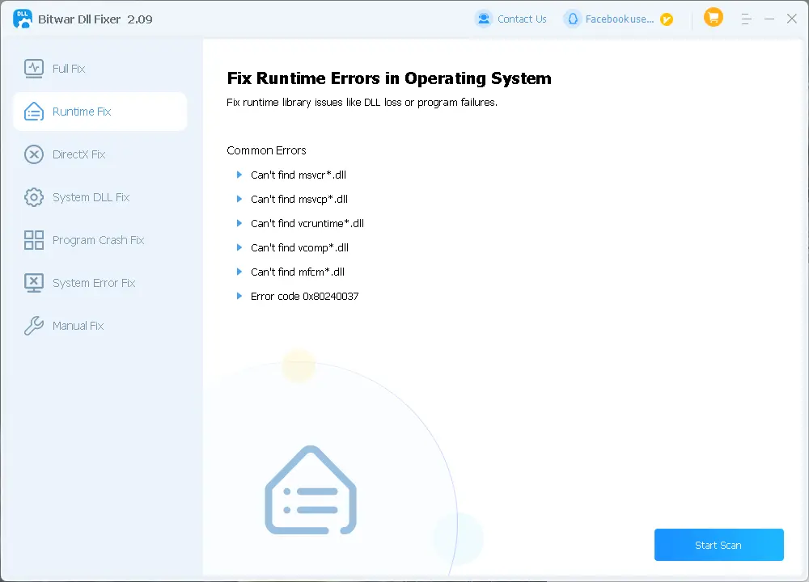Switch to the DirectX Fix tab
The image size is (809, 582).
(x=78, y=154)
